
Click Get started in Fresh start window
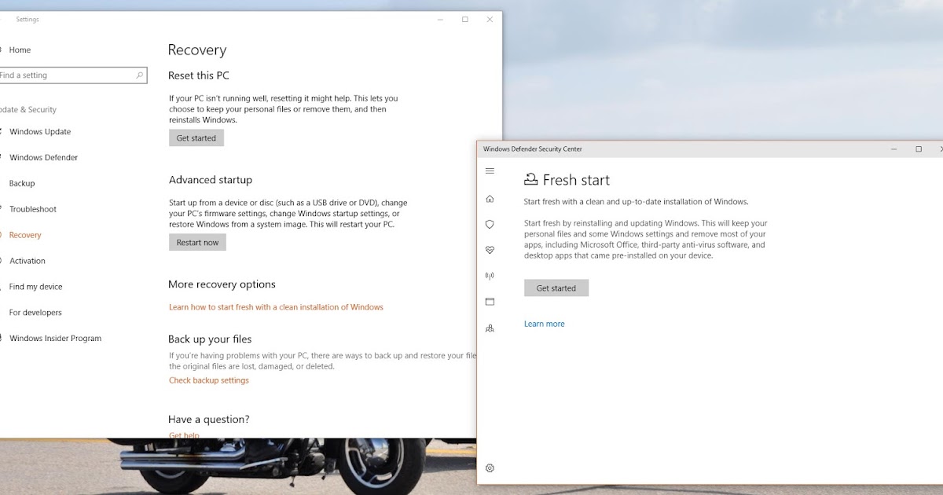pyautogui.click(x=556, y=288)
